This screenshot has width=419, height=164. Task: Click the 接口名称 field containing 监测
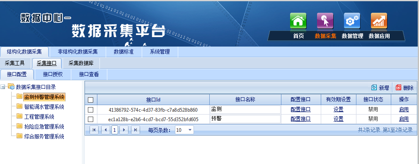245,110
